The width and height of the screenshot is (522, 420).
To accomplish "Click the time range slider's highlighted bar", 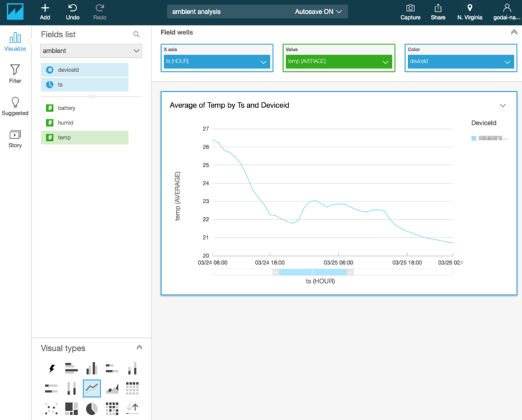I will point(313,272).
